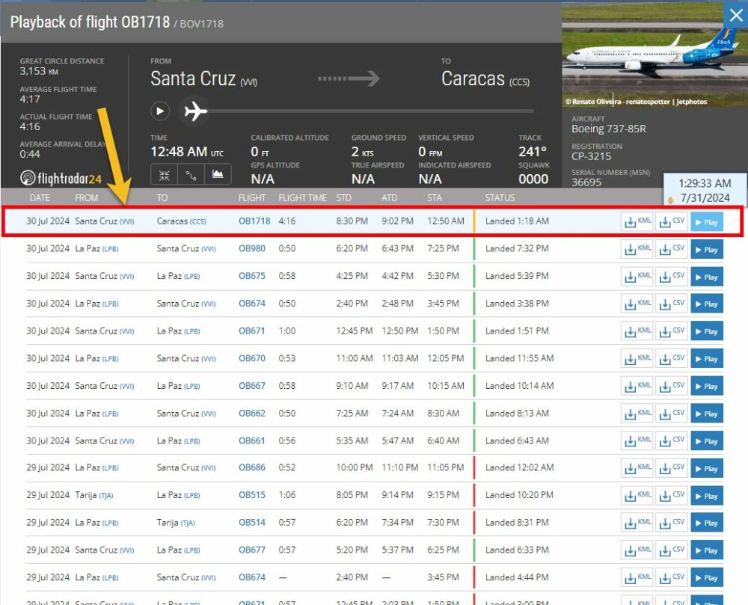
Task: Open the altitude graph chart icon
Action: [x=218, y=174]
